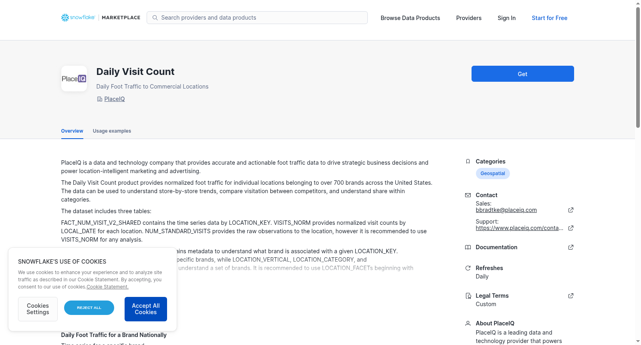
Task: Click the PlaceIQ provider logo thumbnail
Action: pyautogui.click(x=74, y=79)
